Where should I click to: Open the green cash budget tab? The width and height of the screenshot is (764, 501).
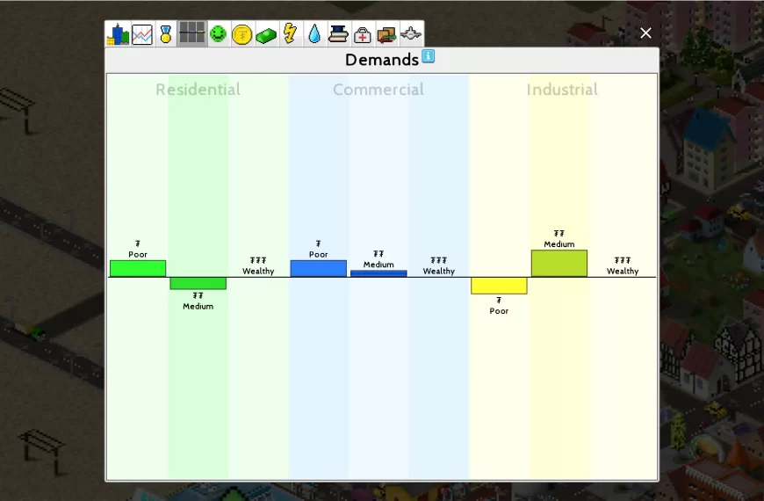click(266, 34)
